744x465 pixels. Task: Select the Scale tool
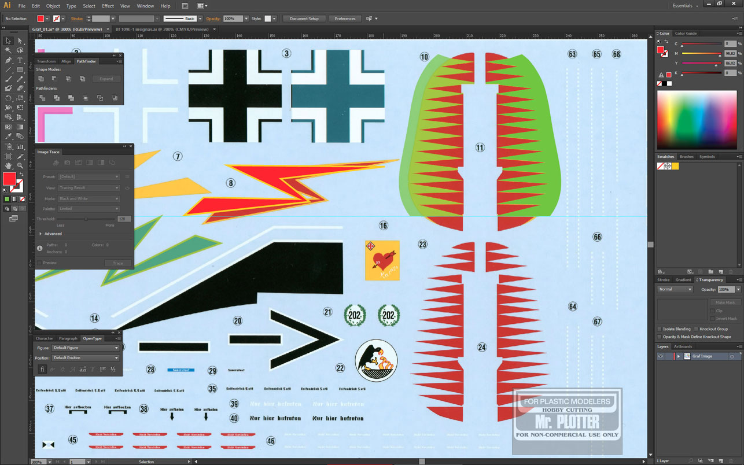[x=20, y=98]
